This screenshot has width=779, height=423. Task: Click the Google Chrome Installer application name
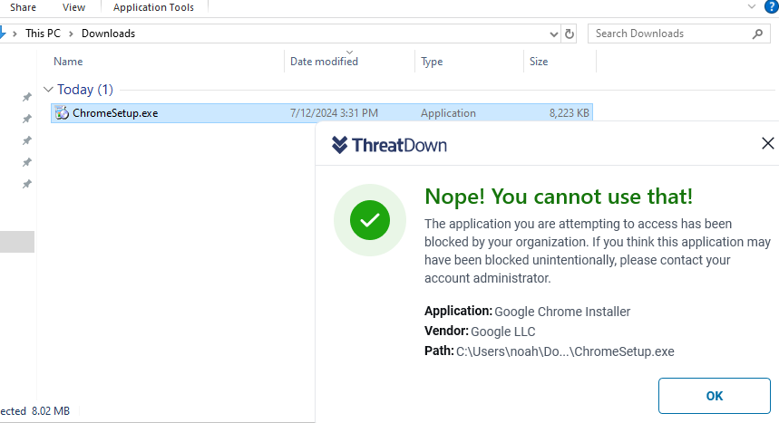click(562, 312)
